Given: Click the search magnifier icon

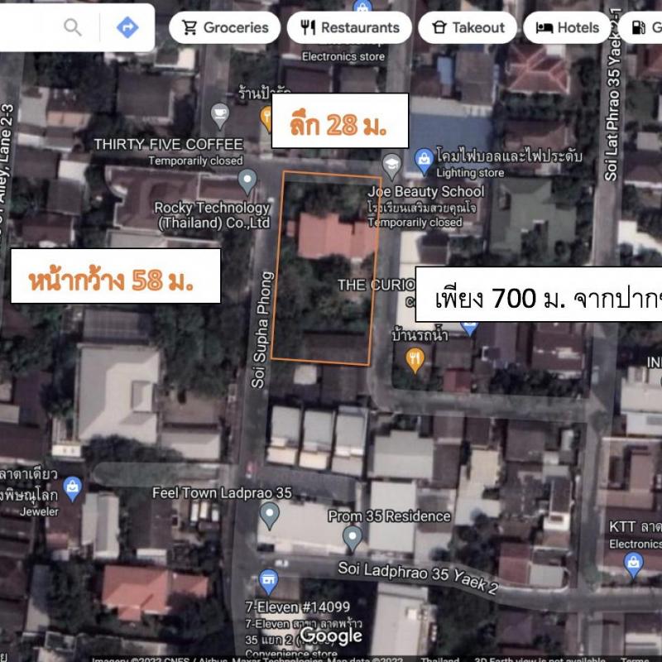Looking at the screenshot, I should point(73,27).
